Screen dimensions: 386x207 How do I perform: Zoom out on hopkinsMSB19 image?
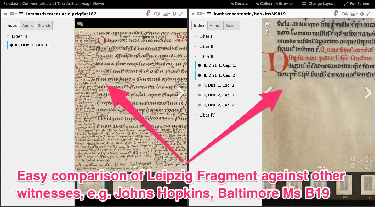353,165
